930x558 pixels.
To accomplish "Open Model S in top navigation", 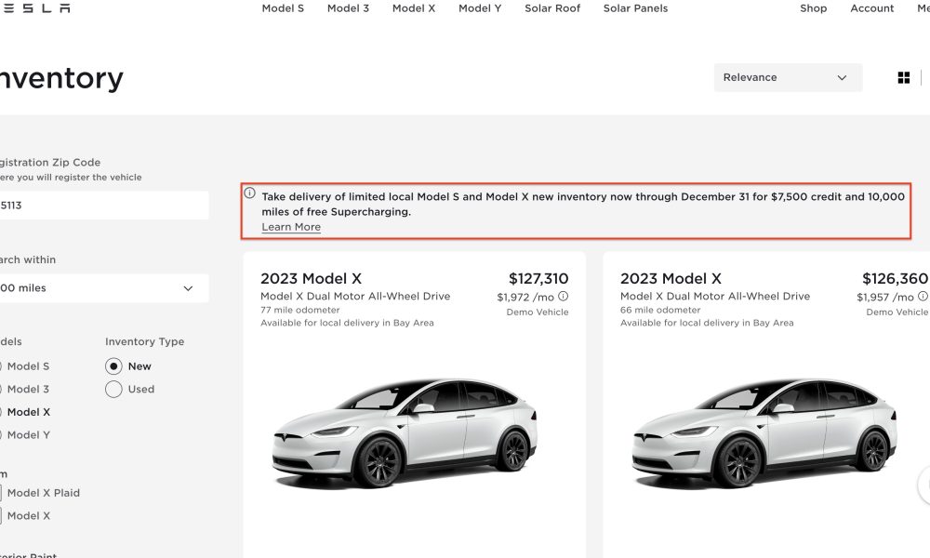I will [283, 8].
